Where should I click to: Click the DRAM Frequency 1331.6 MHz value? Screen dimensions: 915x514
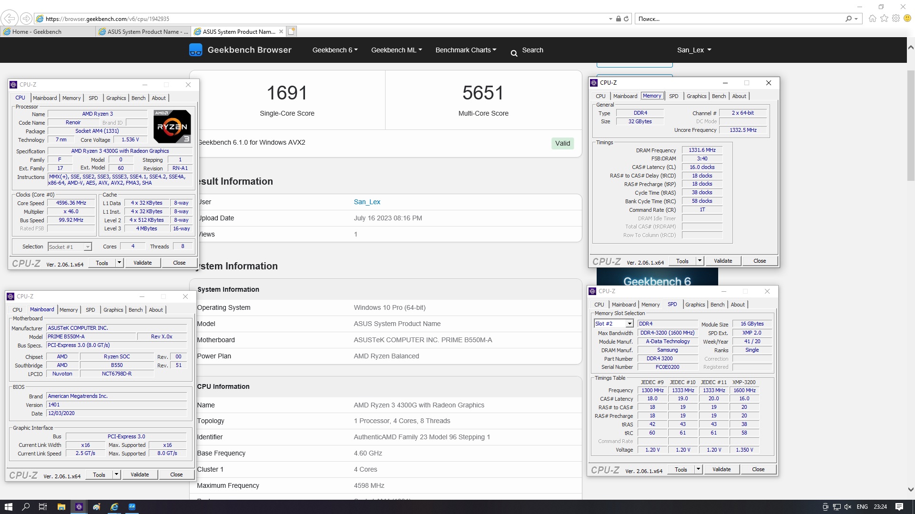pyautogui.click(x=702, y=150)
